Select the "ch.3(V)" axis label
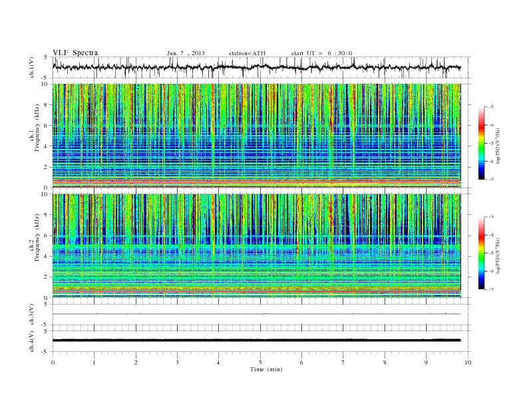Viewport: 527px width, 407px height. tap(32, 315)
